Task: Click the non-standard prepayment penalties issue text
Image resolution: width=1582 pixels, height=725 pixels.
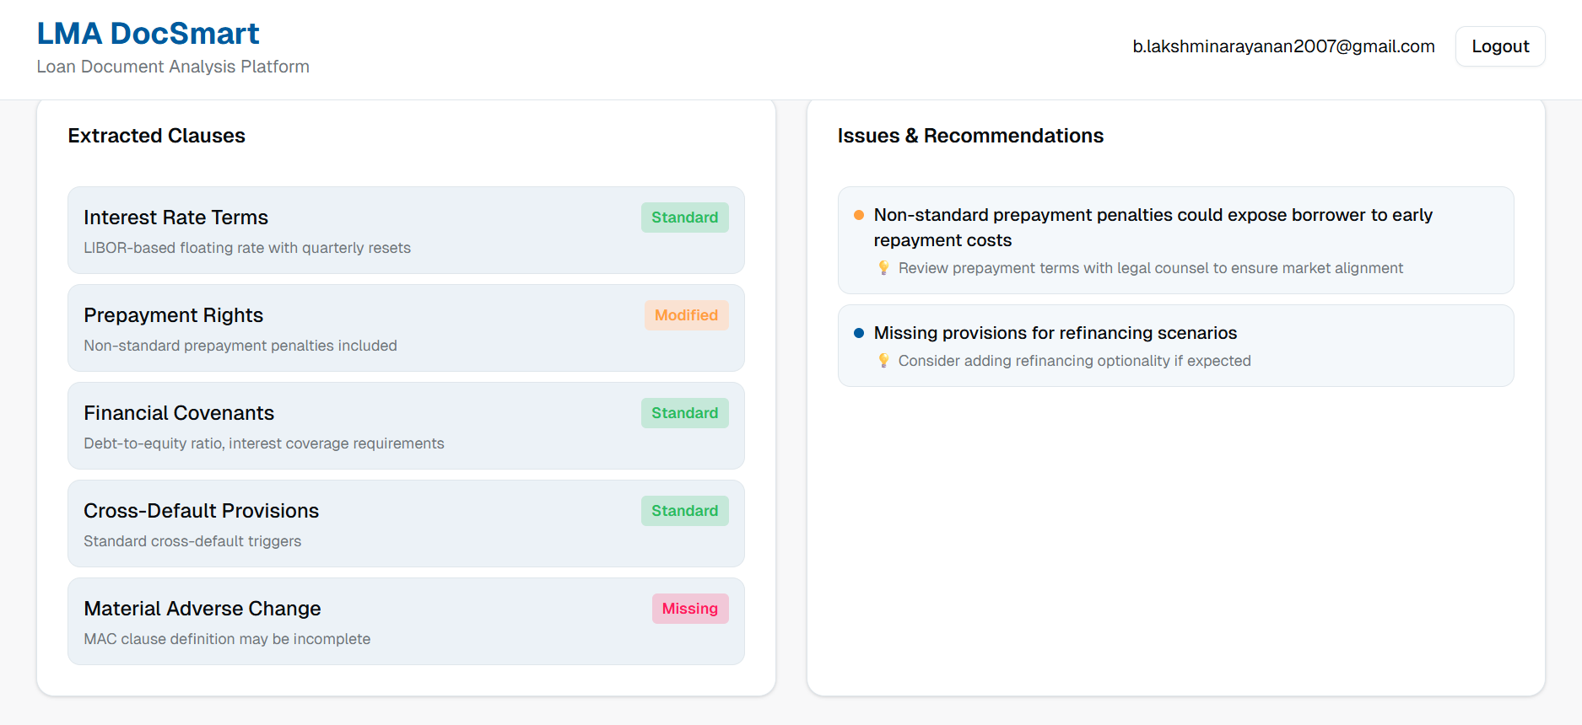Action: pyautogui.click(x=1153, y=227)
